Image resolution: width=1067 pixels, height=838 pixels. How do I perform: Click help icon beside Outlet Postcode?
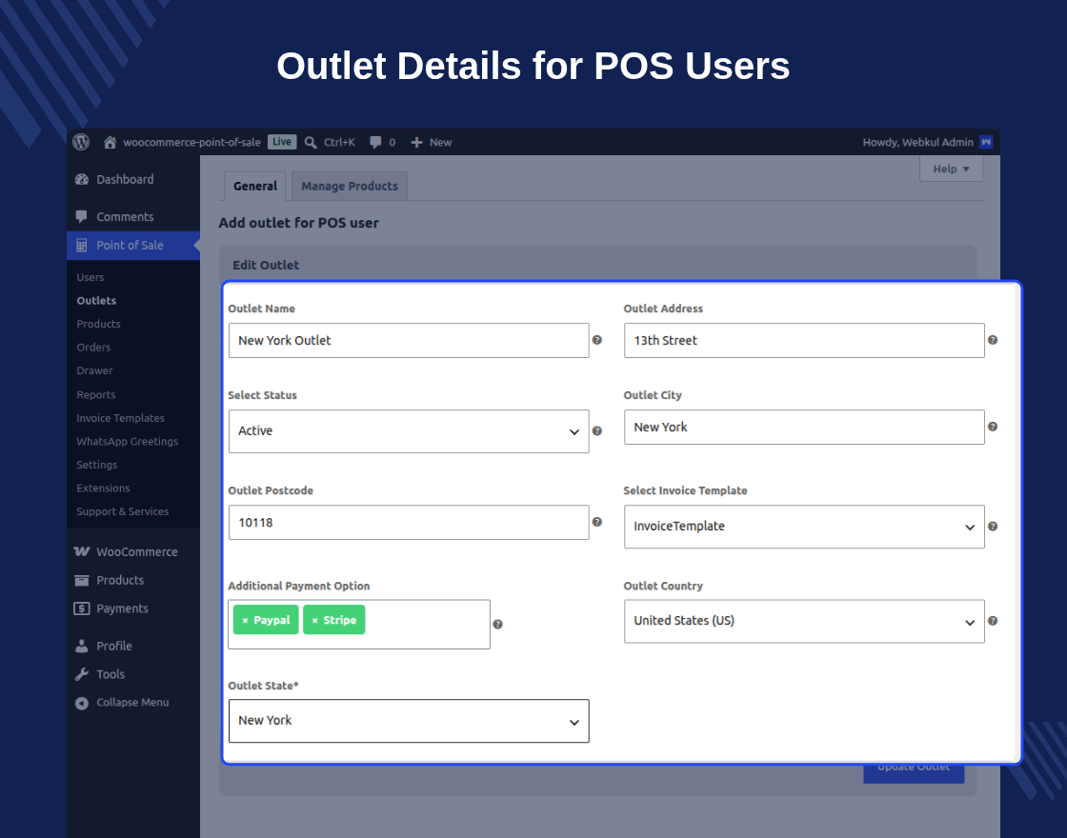596,523
